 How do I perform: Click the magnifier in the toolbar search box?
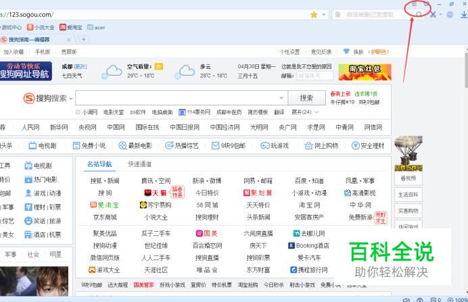point(419,15)
